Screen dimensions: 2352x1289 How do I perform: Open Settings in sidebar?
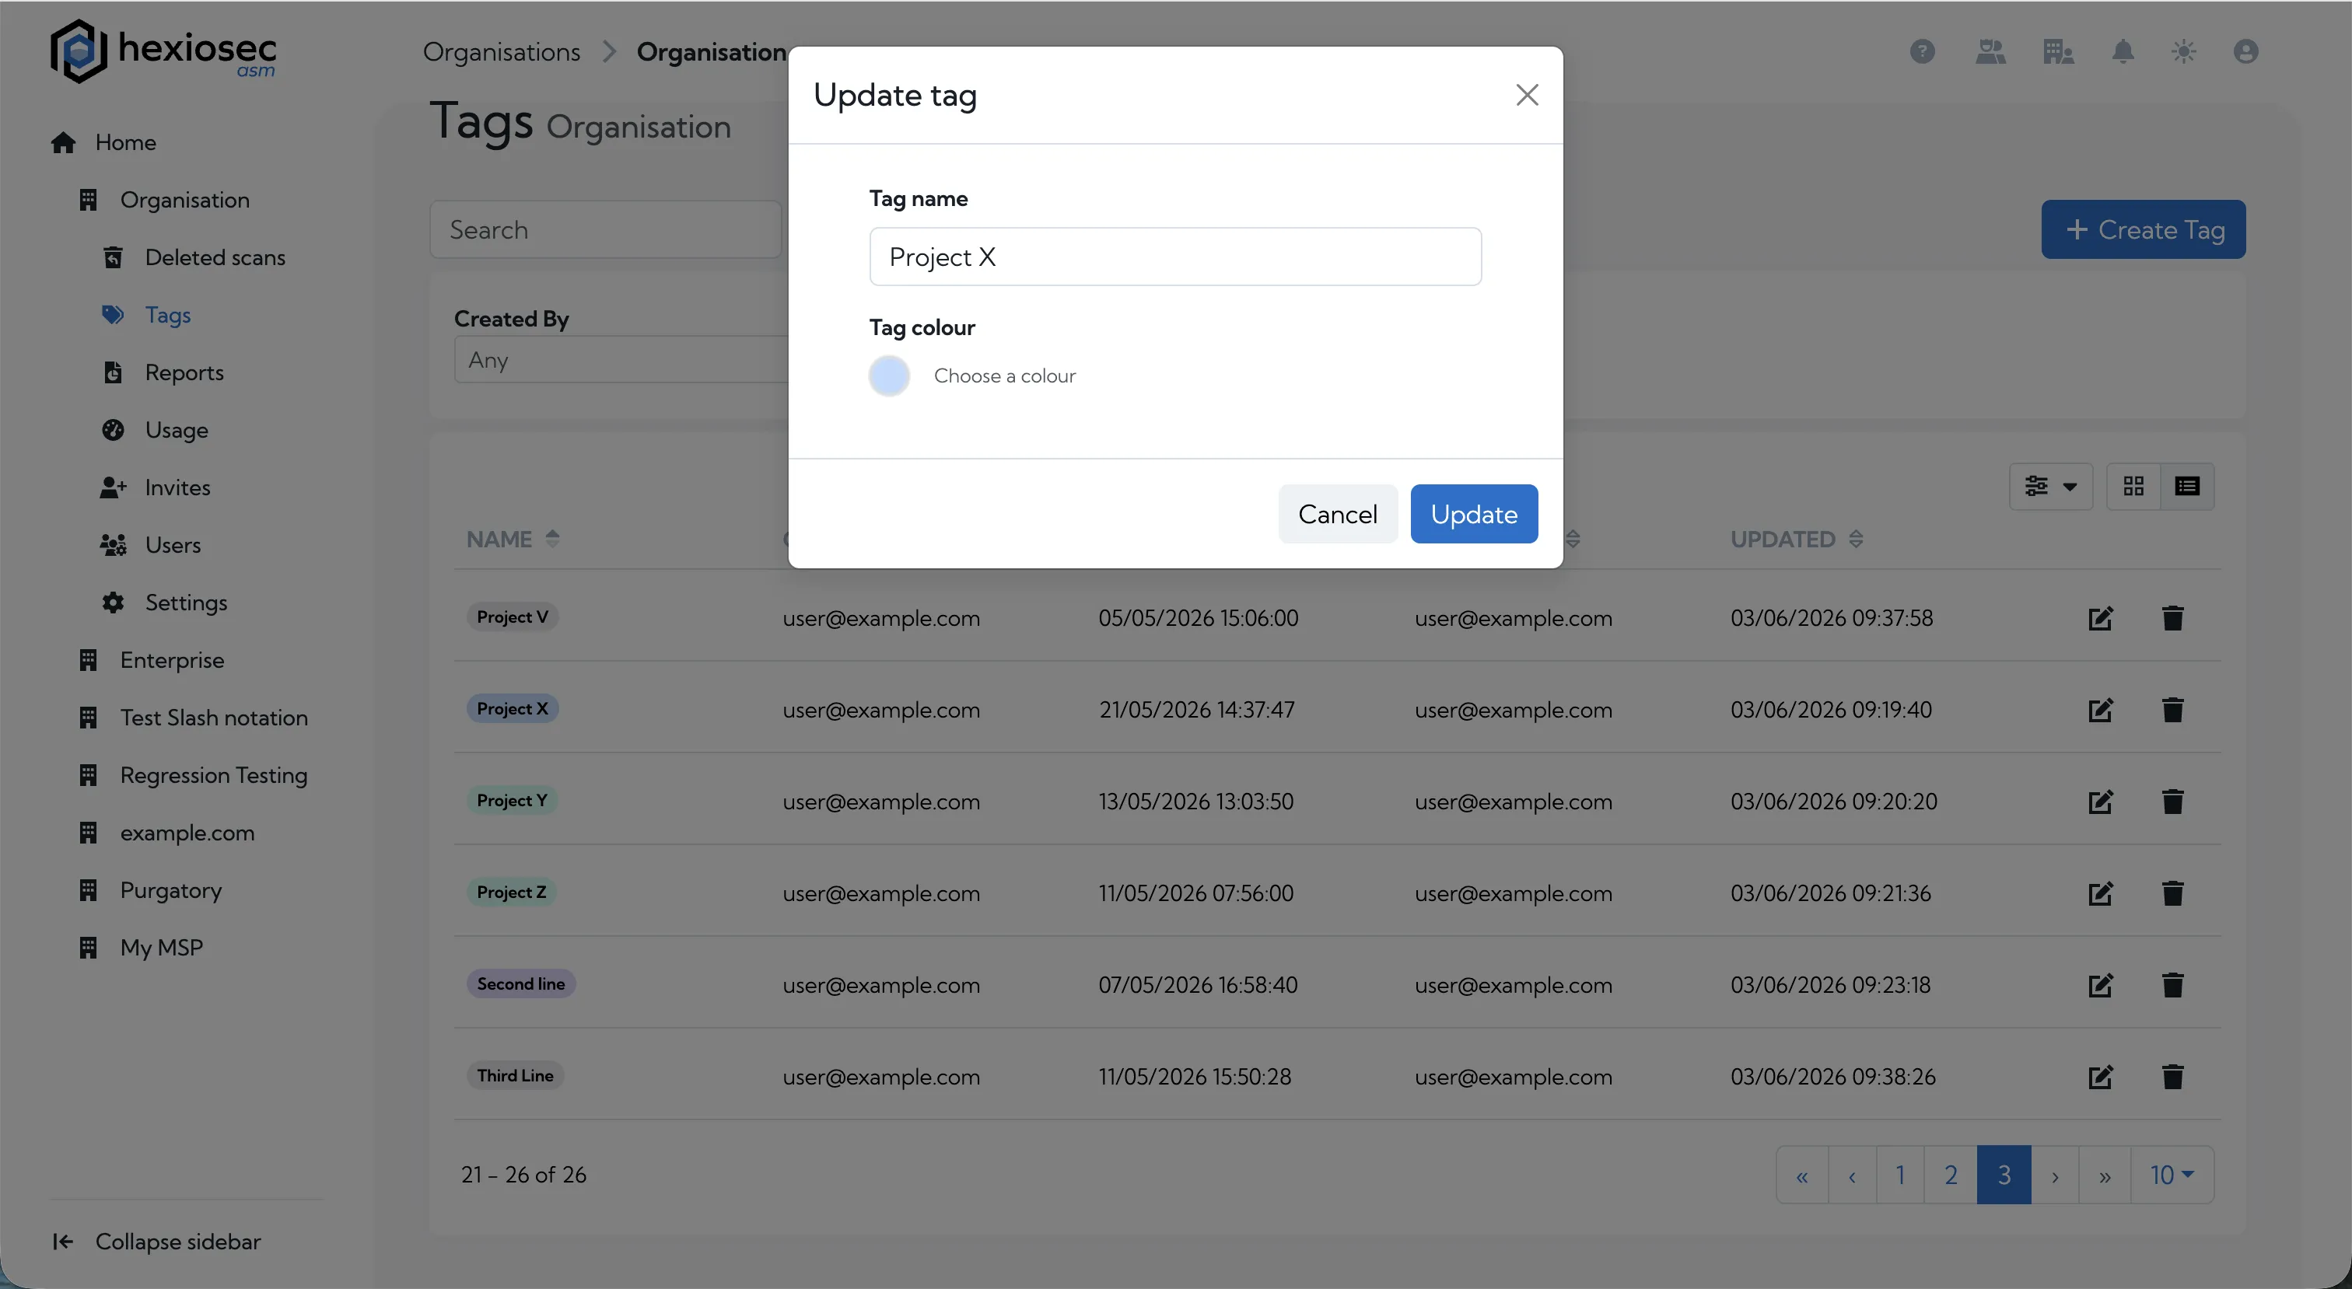tap(164, 603)
